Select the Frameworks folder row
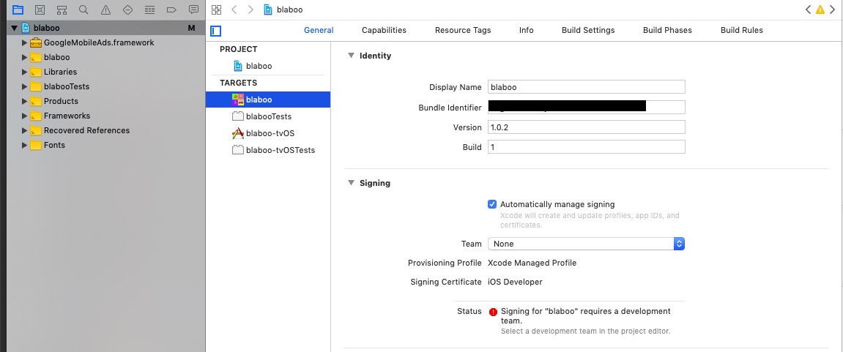This screenshot has width=843, height=352. [x=106, y=116]
